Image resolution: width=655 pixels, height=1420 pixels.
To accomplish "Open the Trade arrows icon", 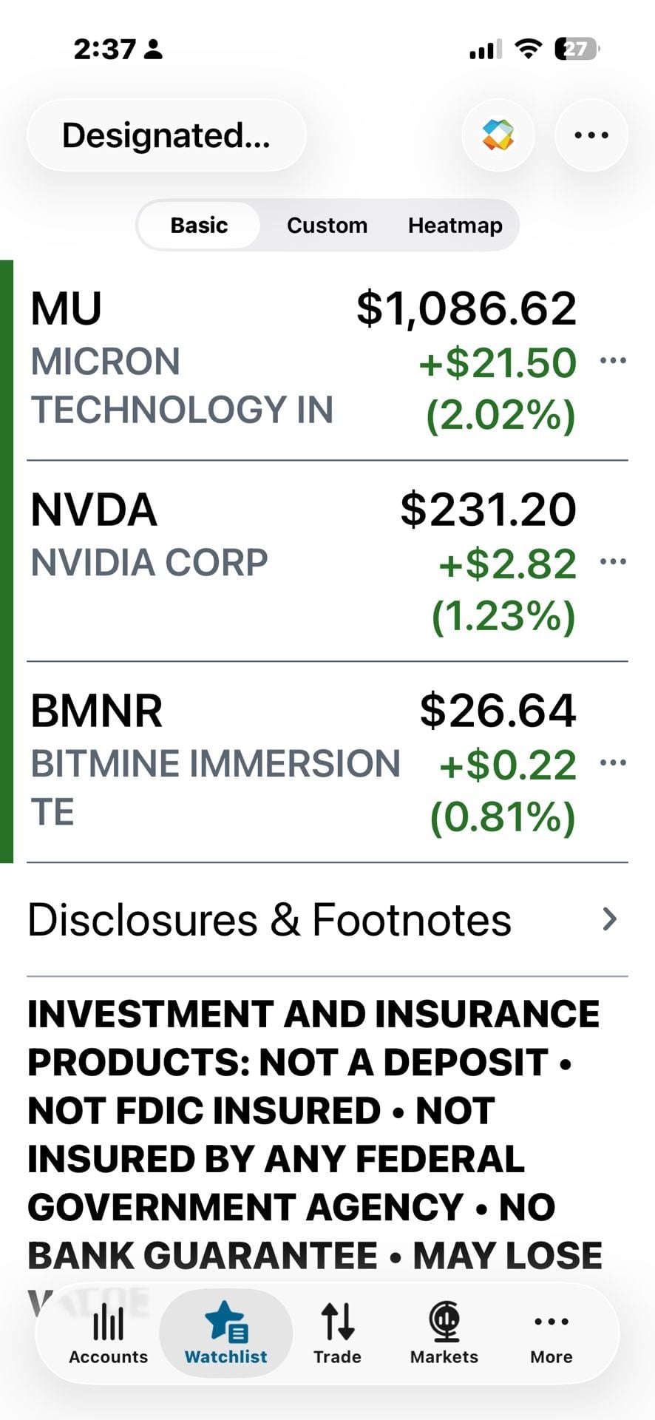I will click(337, 1322).
